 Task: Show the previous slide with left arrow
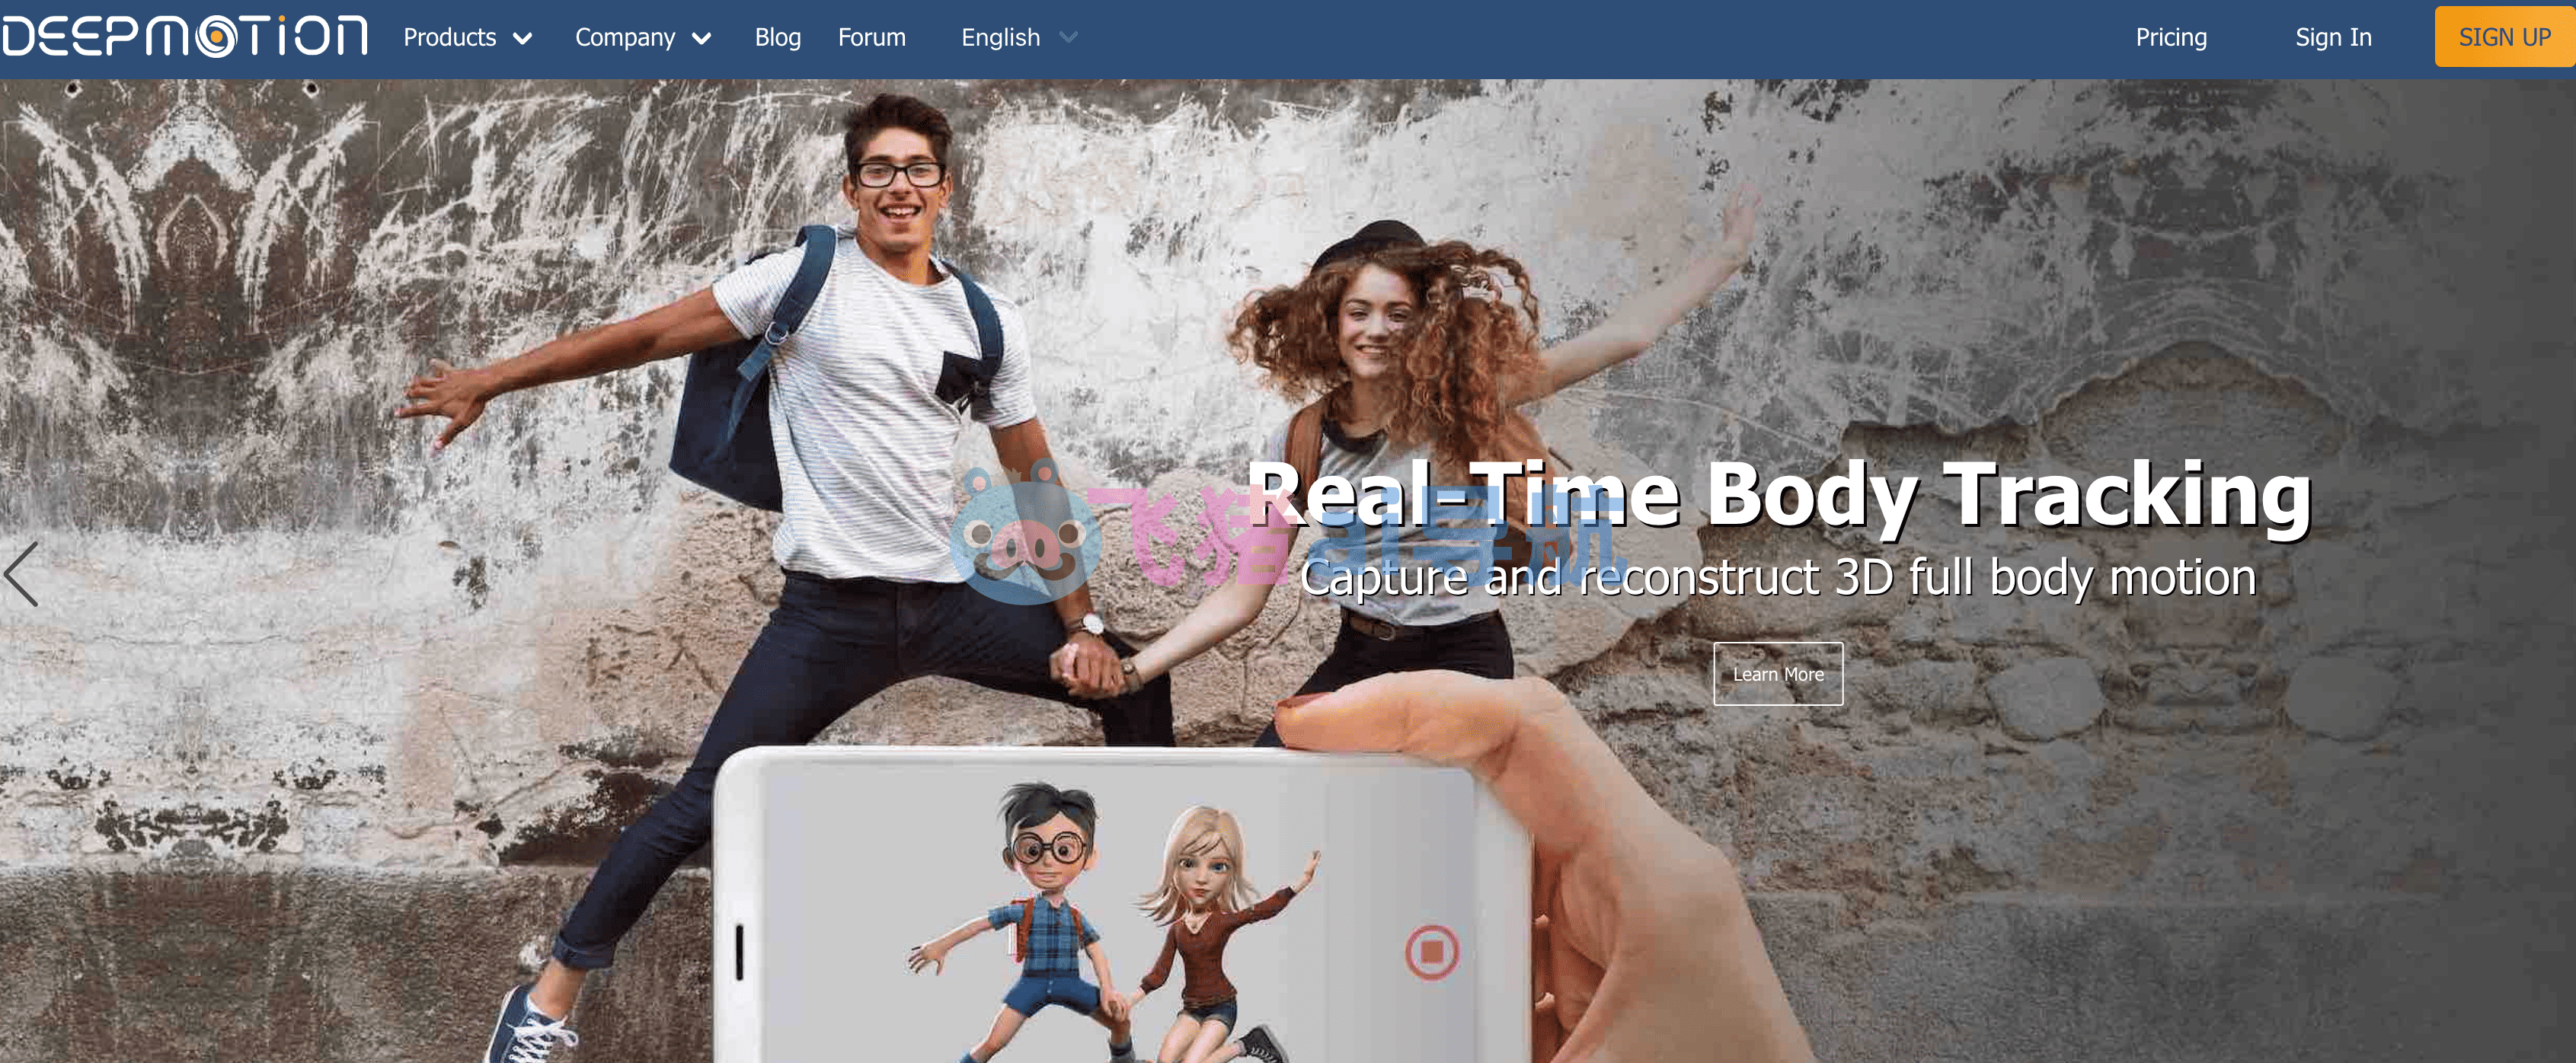(x=21, y=574)
